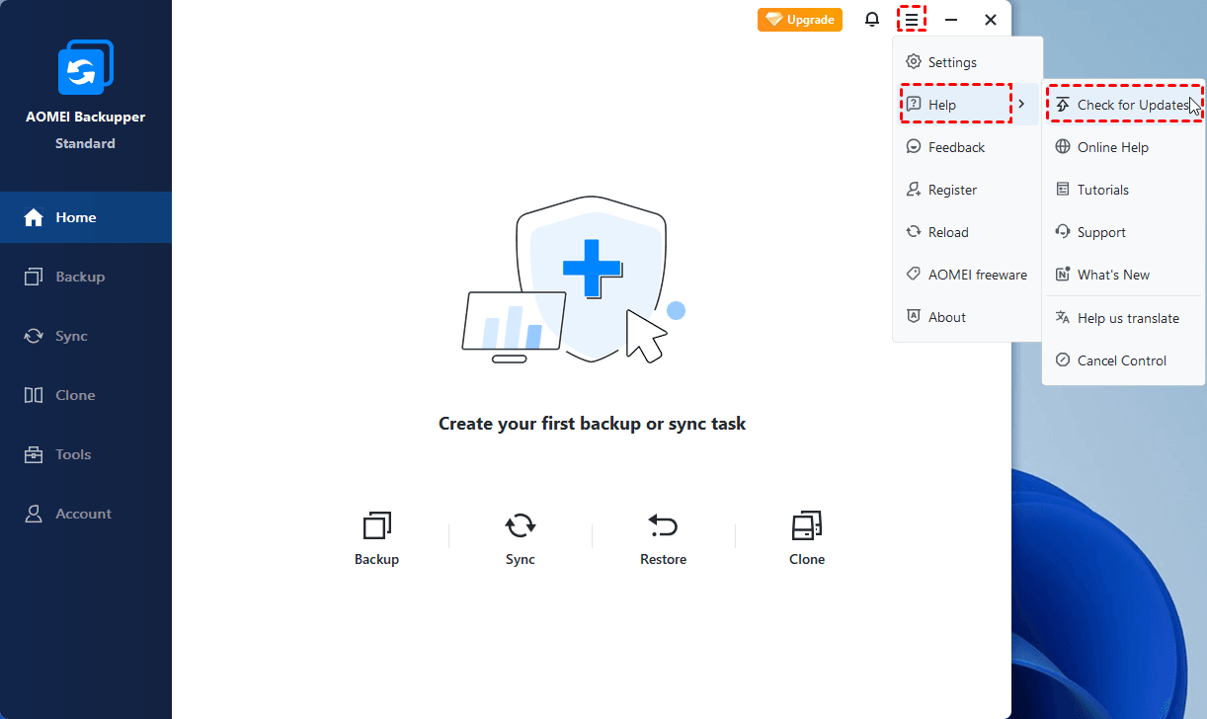Viewport: 1207px width, 719px height.
Task: Select Reload from the menu
Action: coord(948,232)
